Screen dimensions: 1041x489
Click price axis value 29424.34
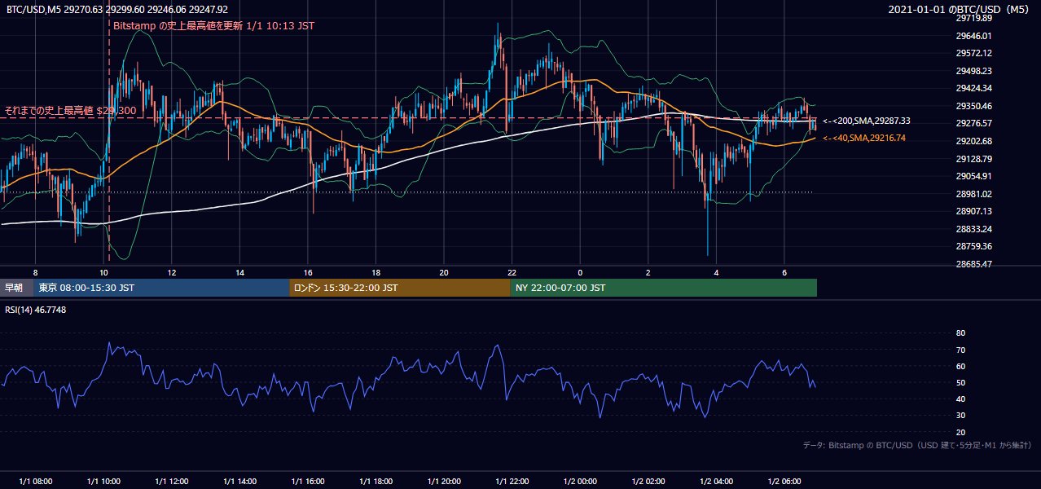coord(974,88)
